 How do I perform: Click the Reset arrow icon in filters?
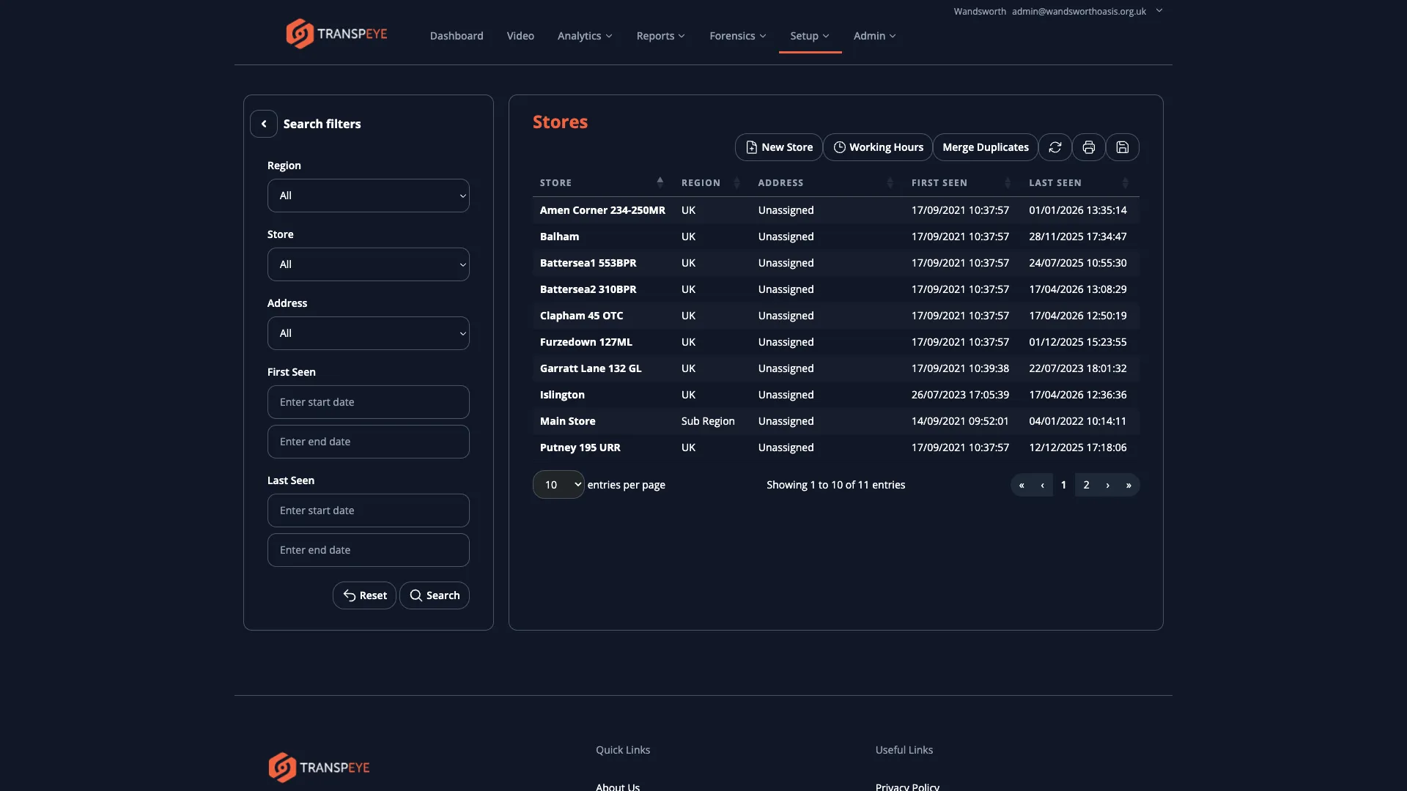point(348,595)
